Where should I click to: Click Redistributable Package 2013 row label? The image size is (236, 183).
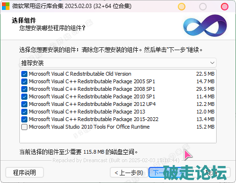click(87, 112)
